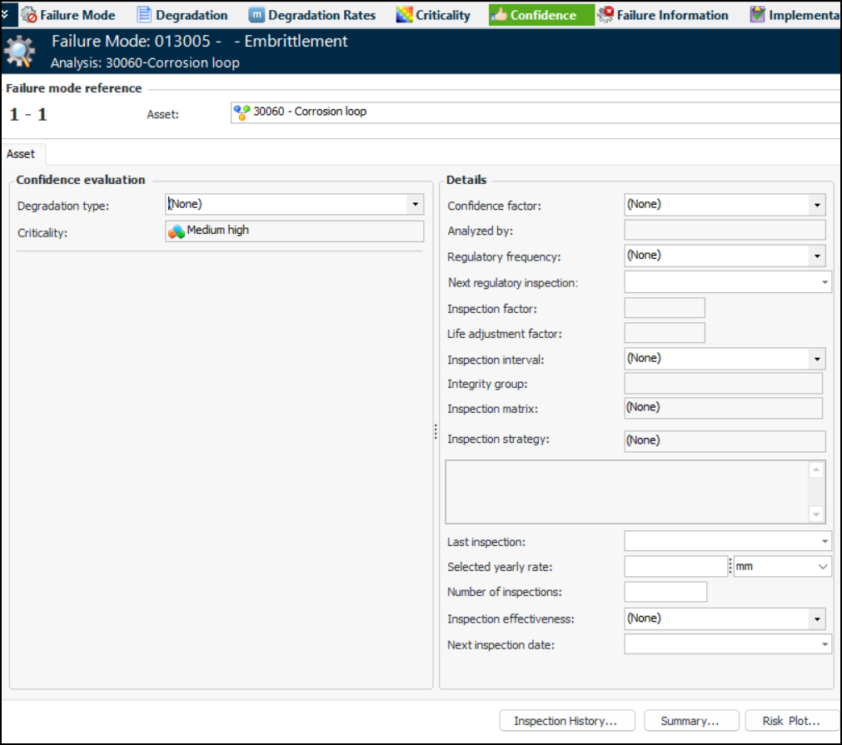Open the Regulatory frequency dropdown

816,256
